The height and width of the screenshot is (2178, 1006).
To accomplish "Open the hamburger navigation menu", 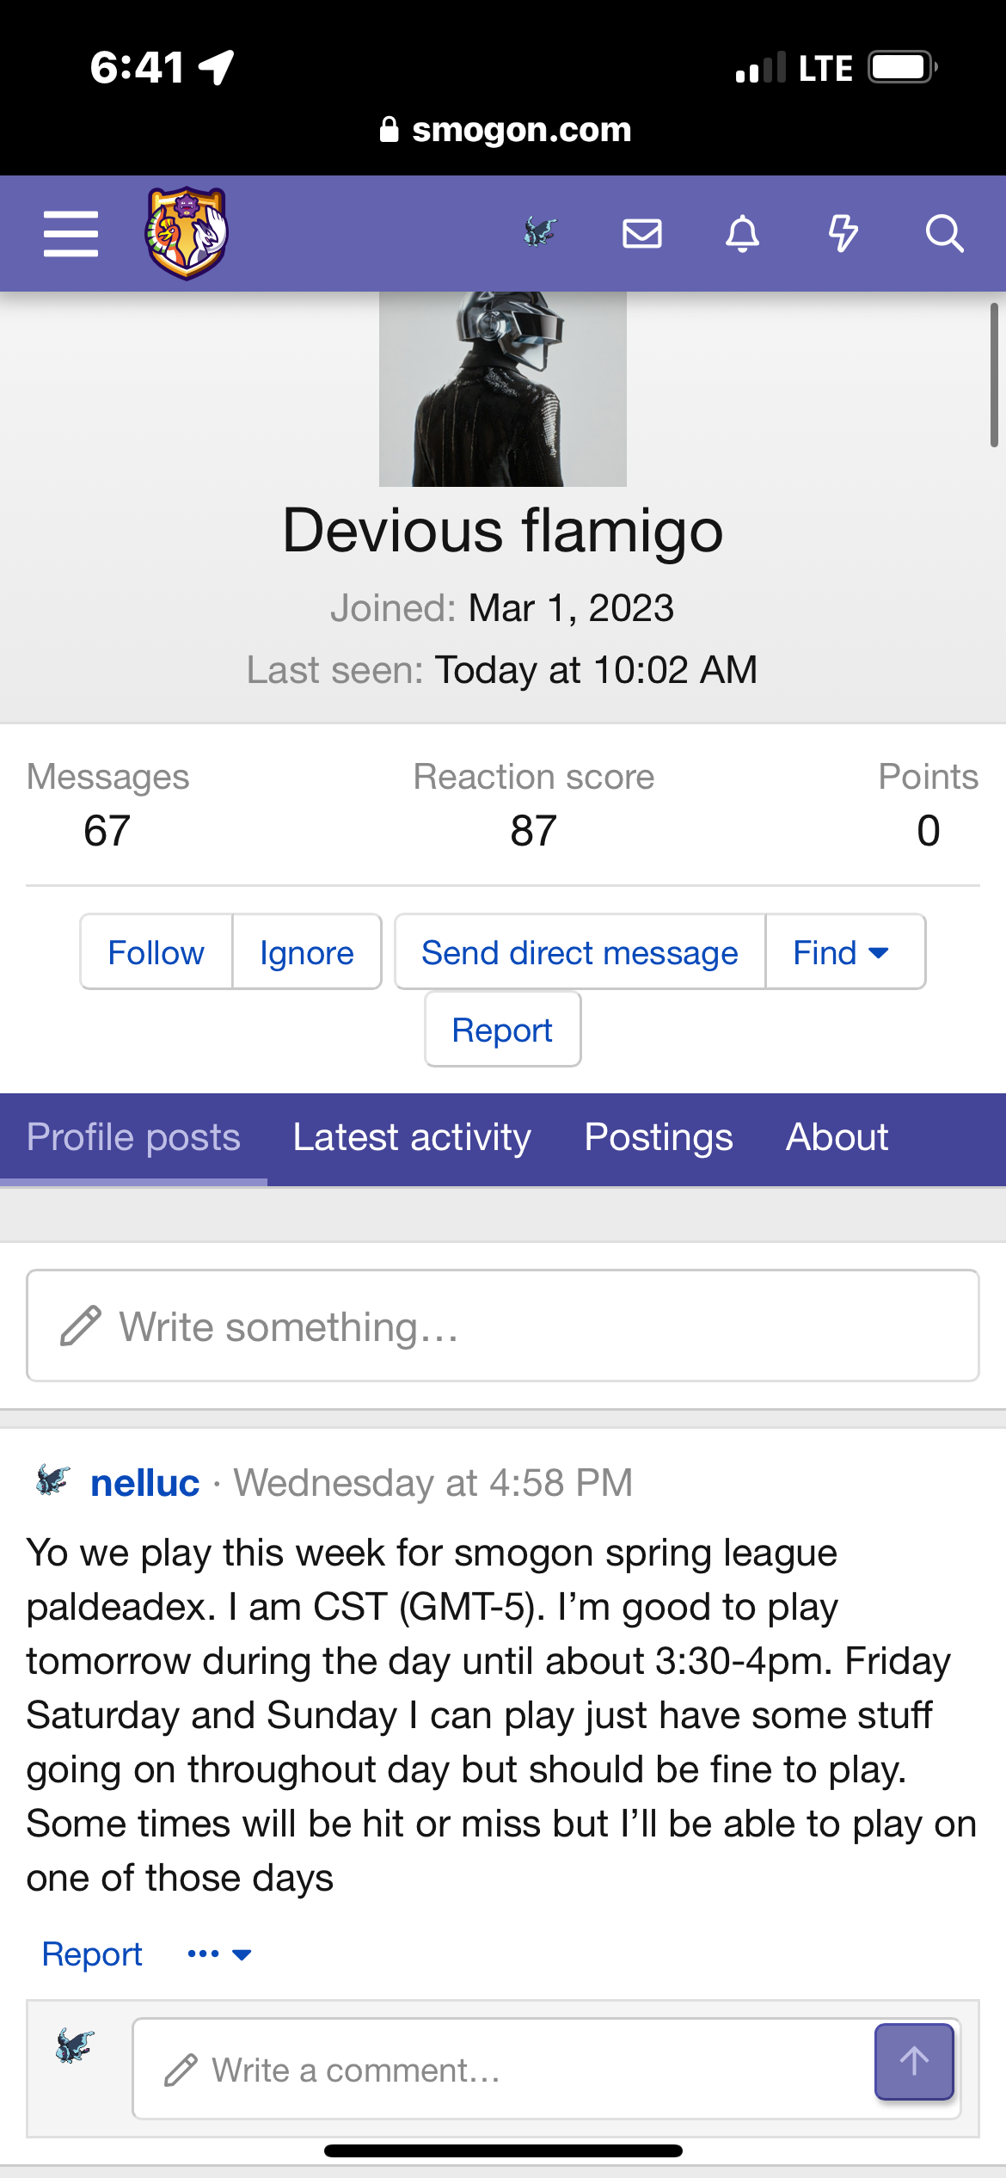I will (71, 234).
